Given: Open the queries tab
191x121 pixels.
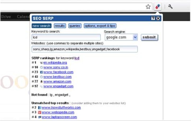Looking at the screenshot, I should pyautogui.click(x=75, y=26).
